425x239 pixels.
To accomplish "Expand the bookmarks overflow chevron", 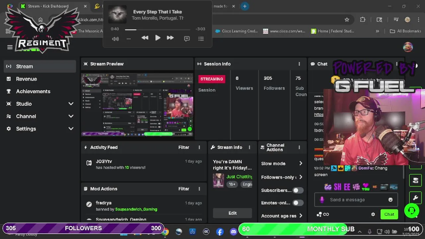I will (377, 31).
